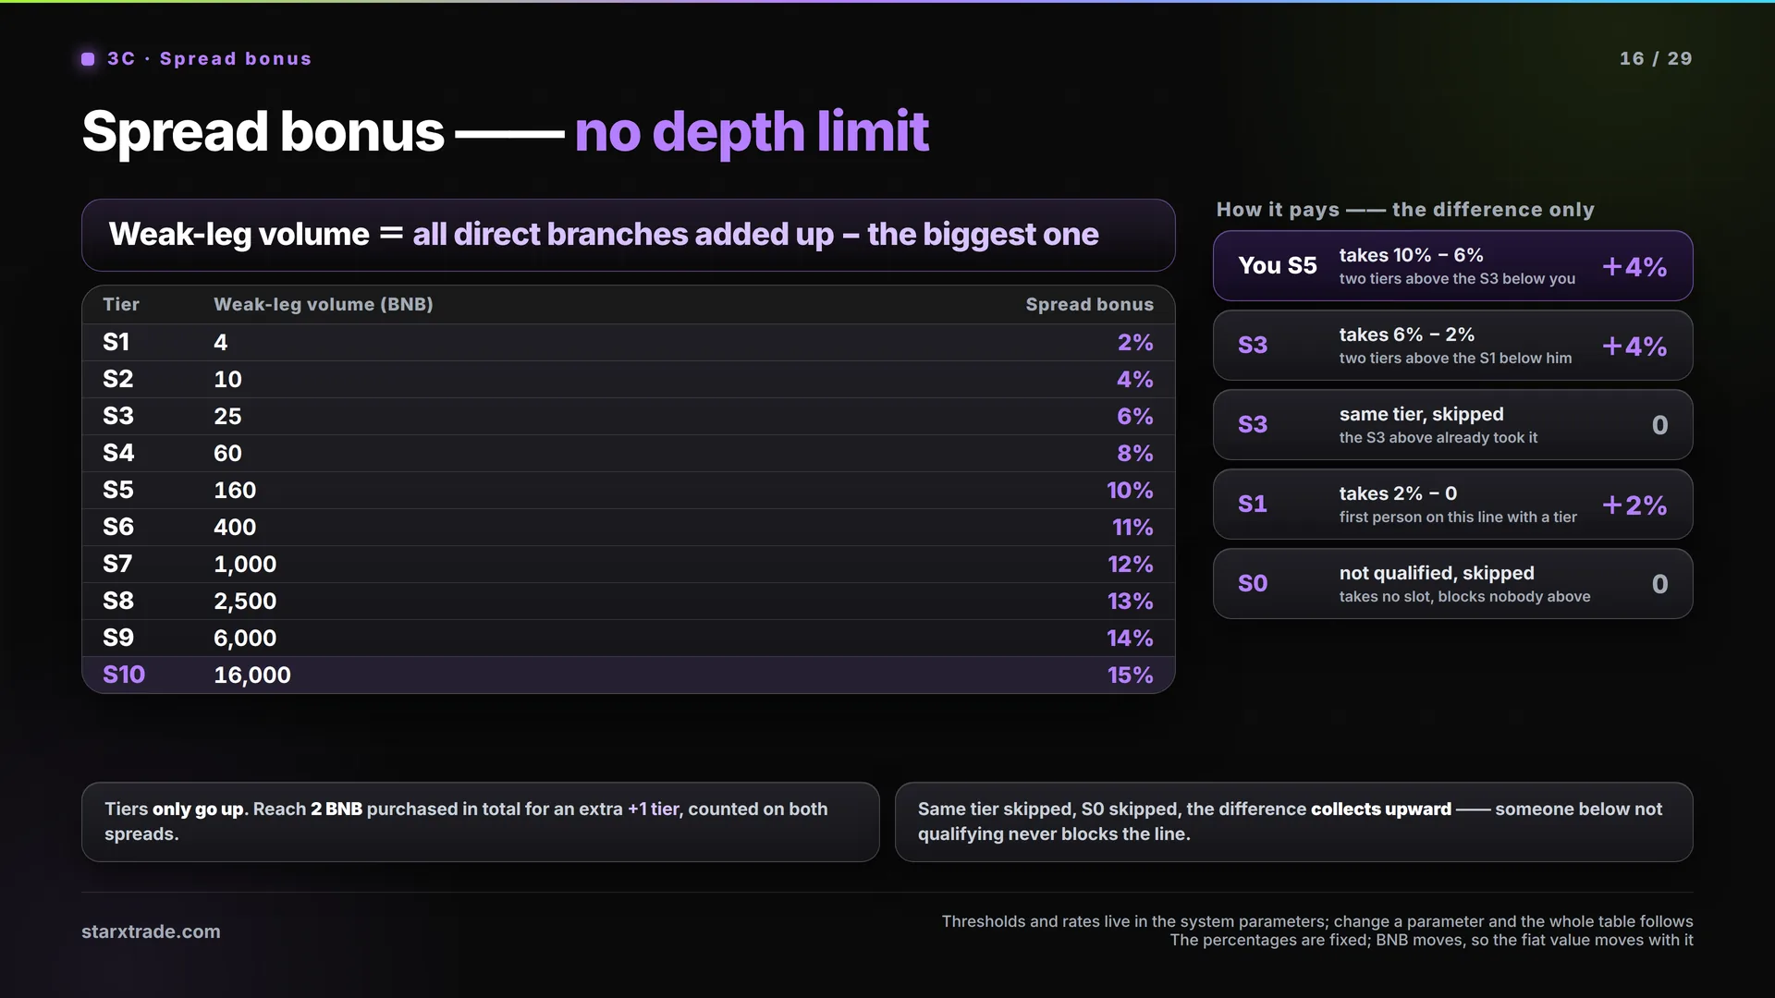
Task: Click the volume '60' in row S4
Action: point(227,453)
